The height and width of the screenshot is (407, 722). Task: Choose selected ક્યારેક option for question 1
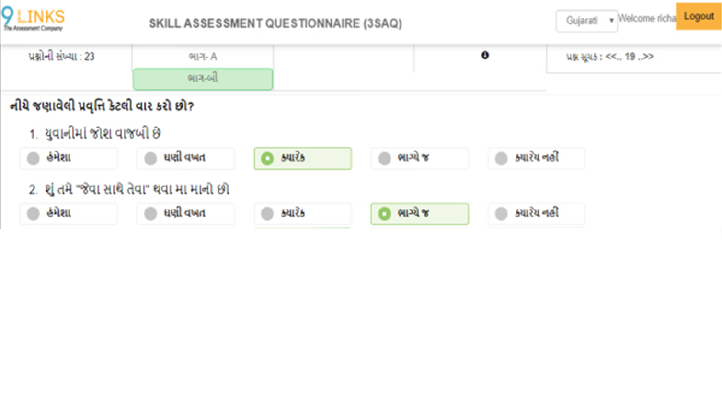pos(302,158)
